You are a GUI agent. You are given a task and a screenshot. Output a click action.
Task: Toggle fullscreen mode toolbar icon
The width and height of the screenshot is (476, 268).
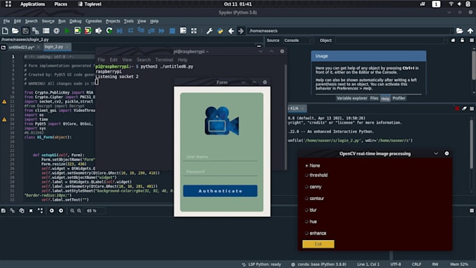pos(194,31)
